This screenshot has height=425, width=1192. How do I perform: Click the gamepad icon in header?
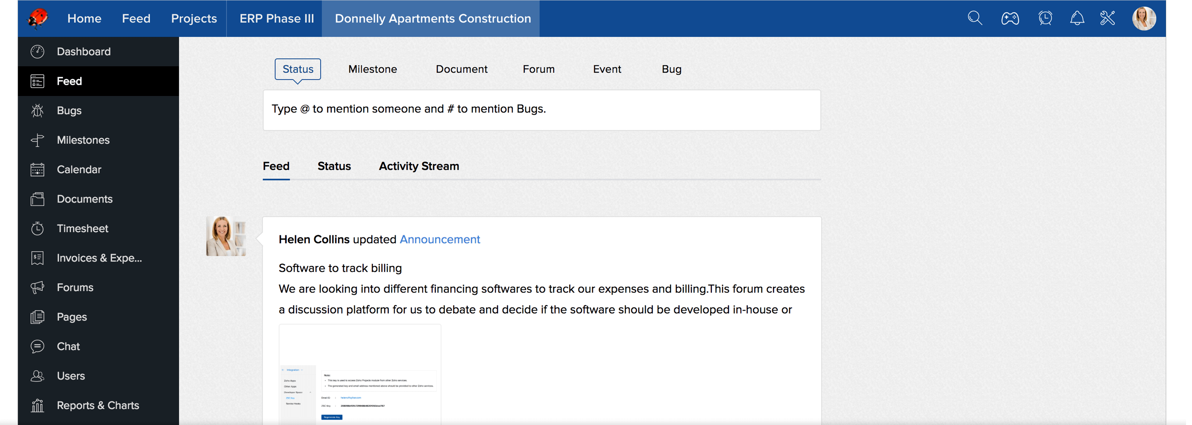pyautogui.click(x=1010, y=19)
